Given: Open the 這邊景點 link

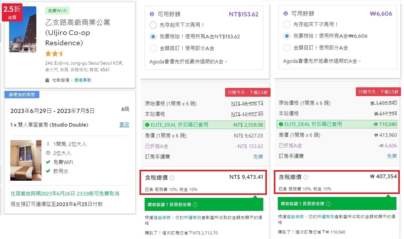Looking at the screenshot, I should [x=82, y=80].
